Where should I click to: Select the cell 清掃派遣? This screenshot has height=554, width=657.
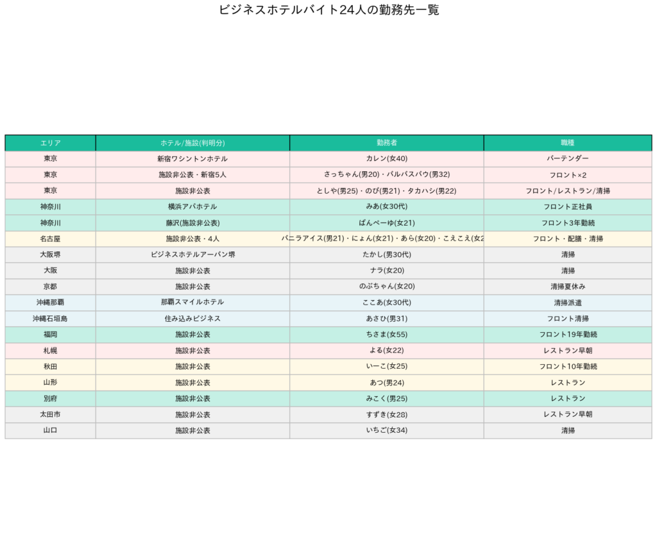(568, 303)
